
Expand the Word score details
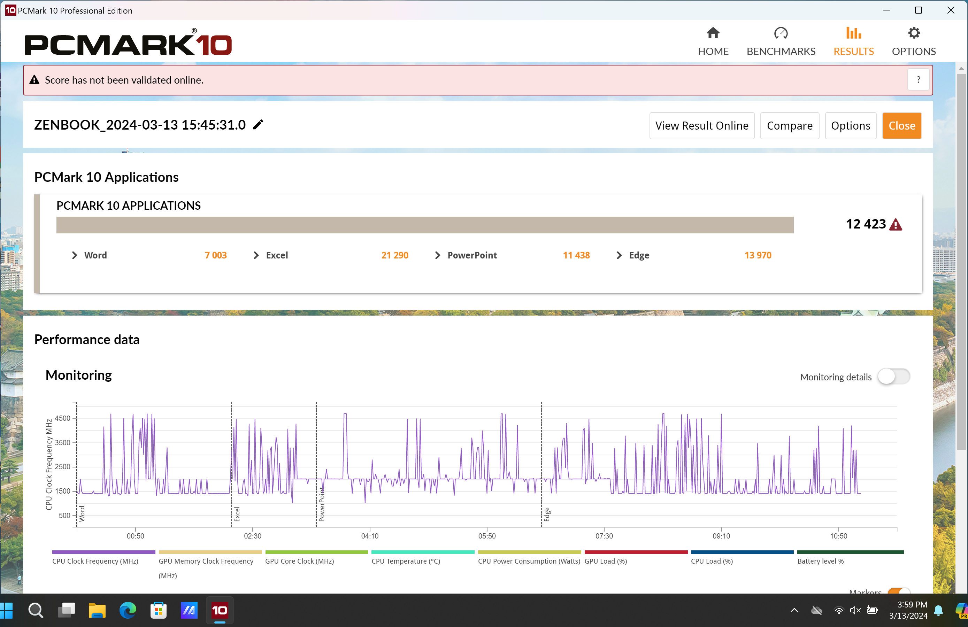pyautogui.click(x=75, y=255)
